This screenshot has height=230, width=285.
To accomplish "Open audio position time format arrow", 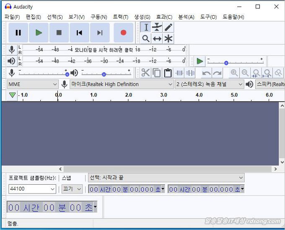I will [x=95, y=207].
